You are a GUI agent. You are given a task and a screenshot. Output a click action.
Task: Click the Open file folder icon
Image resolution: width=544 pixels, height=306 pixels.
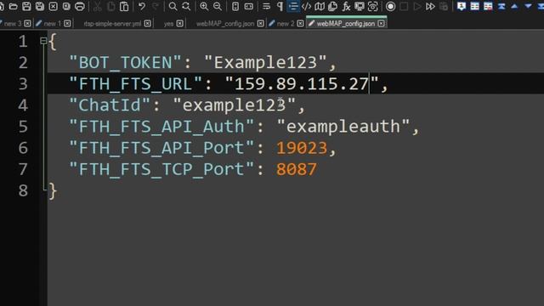14,6
